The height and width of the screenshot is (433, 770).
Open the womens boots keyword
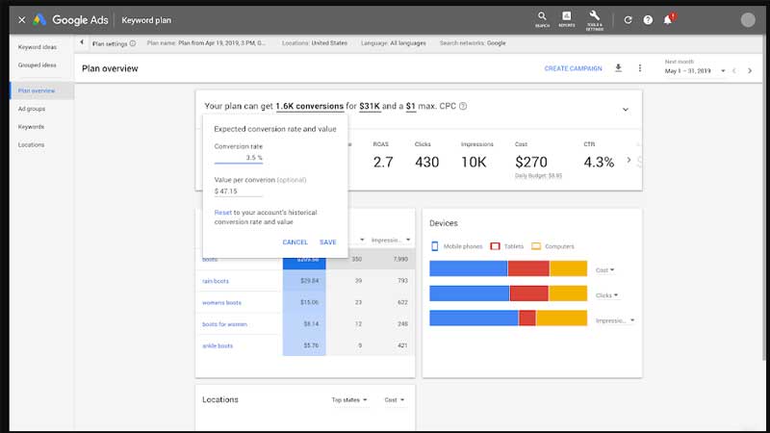click(221, 303)
